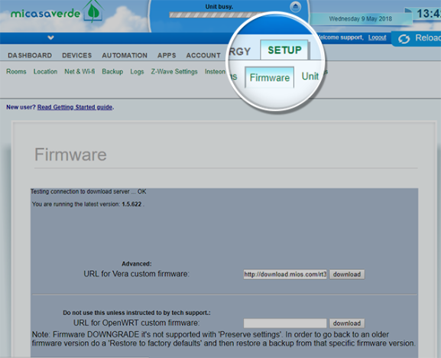This screenshot has height=358, width=441.
Task: Click download next to the Vera firmware URL
Action: click(347, 275)
